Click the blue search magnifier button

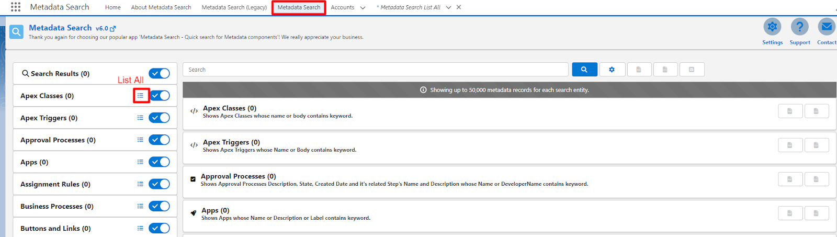click(584, 70)
